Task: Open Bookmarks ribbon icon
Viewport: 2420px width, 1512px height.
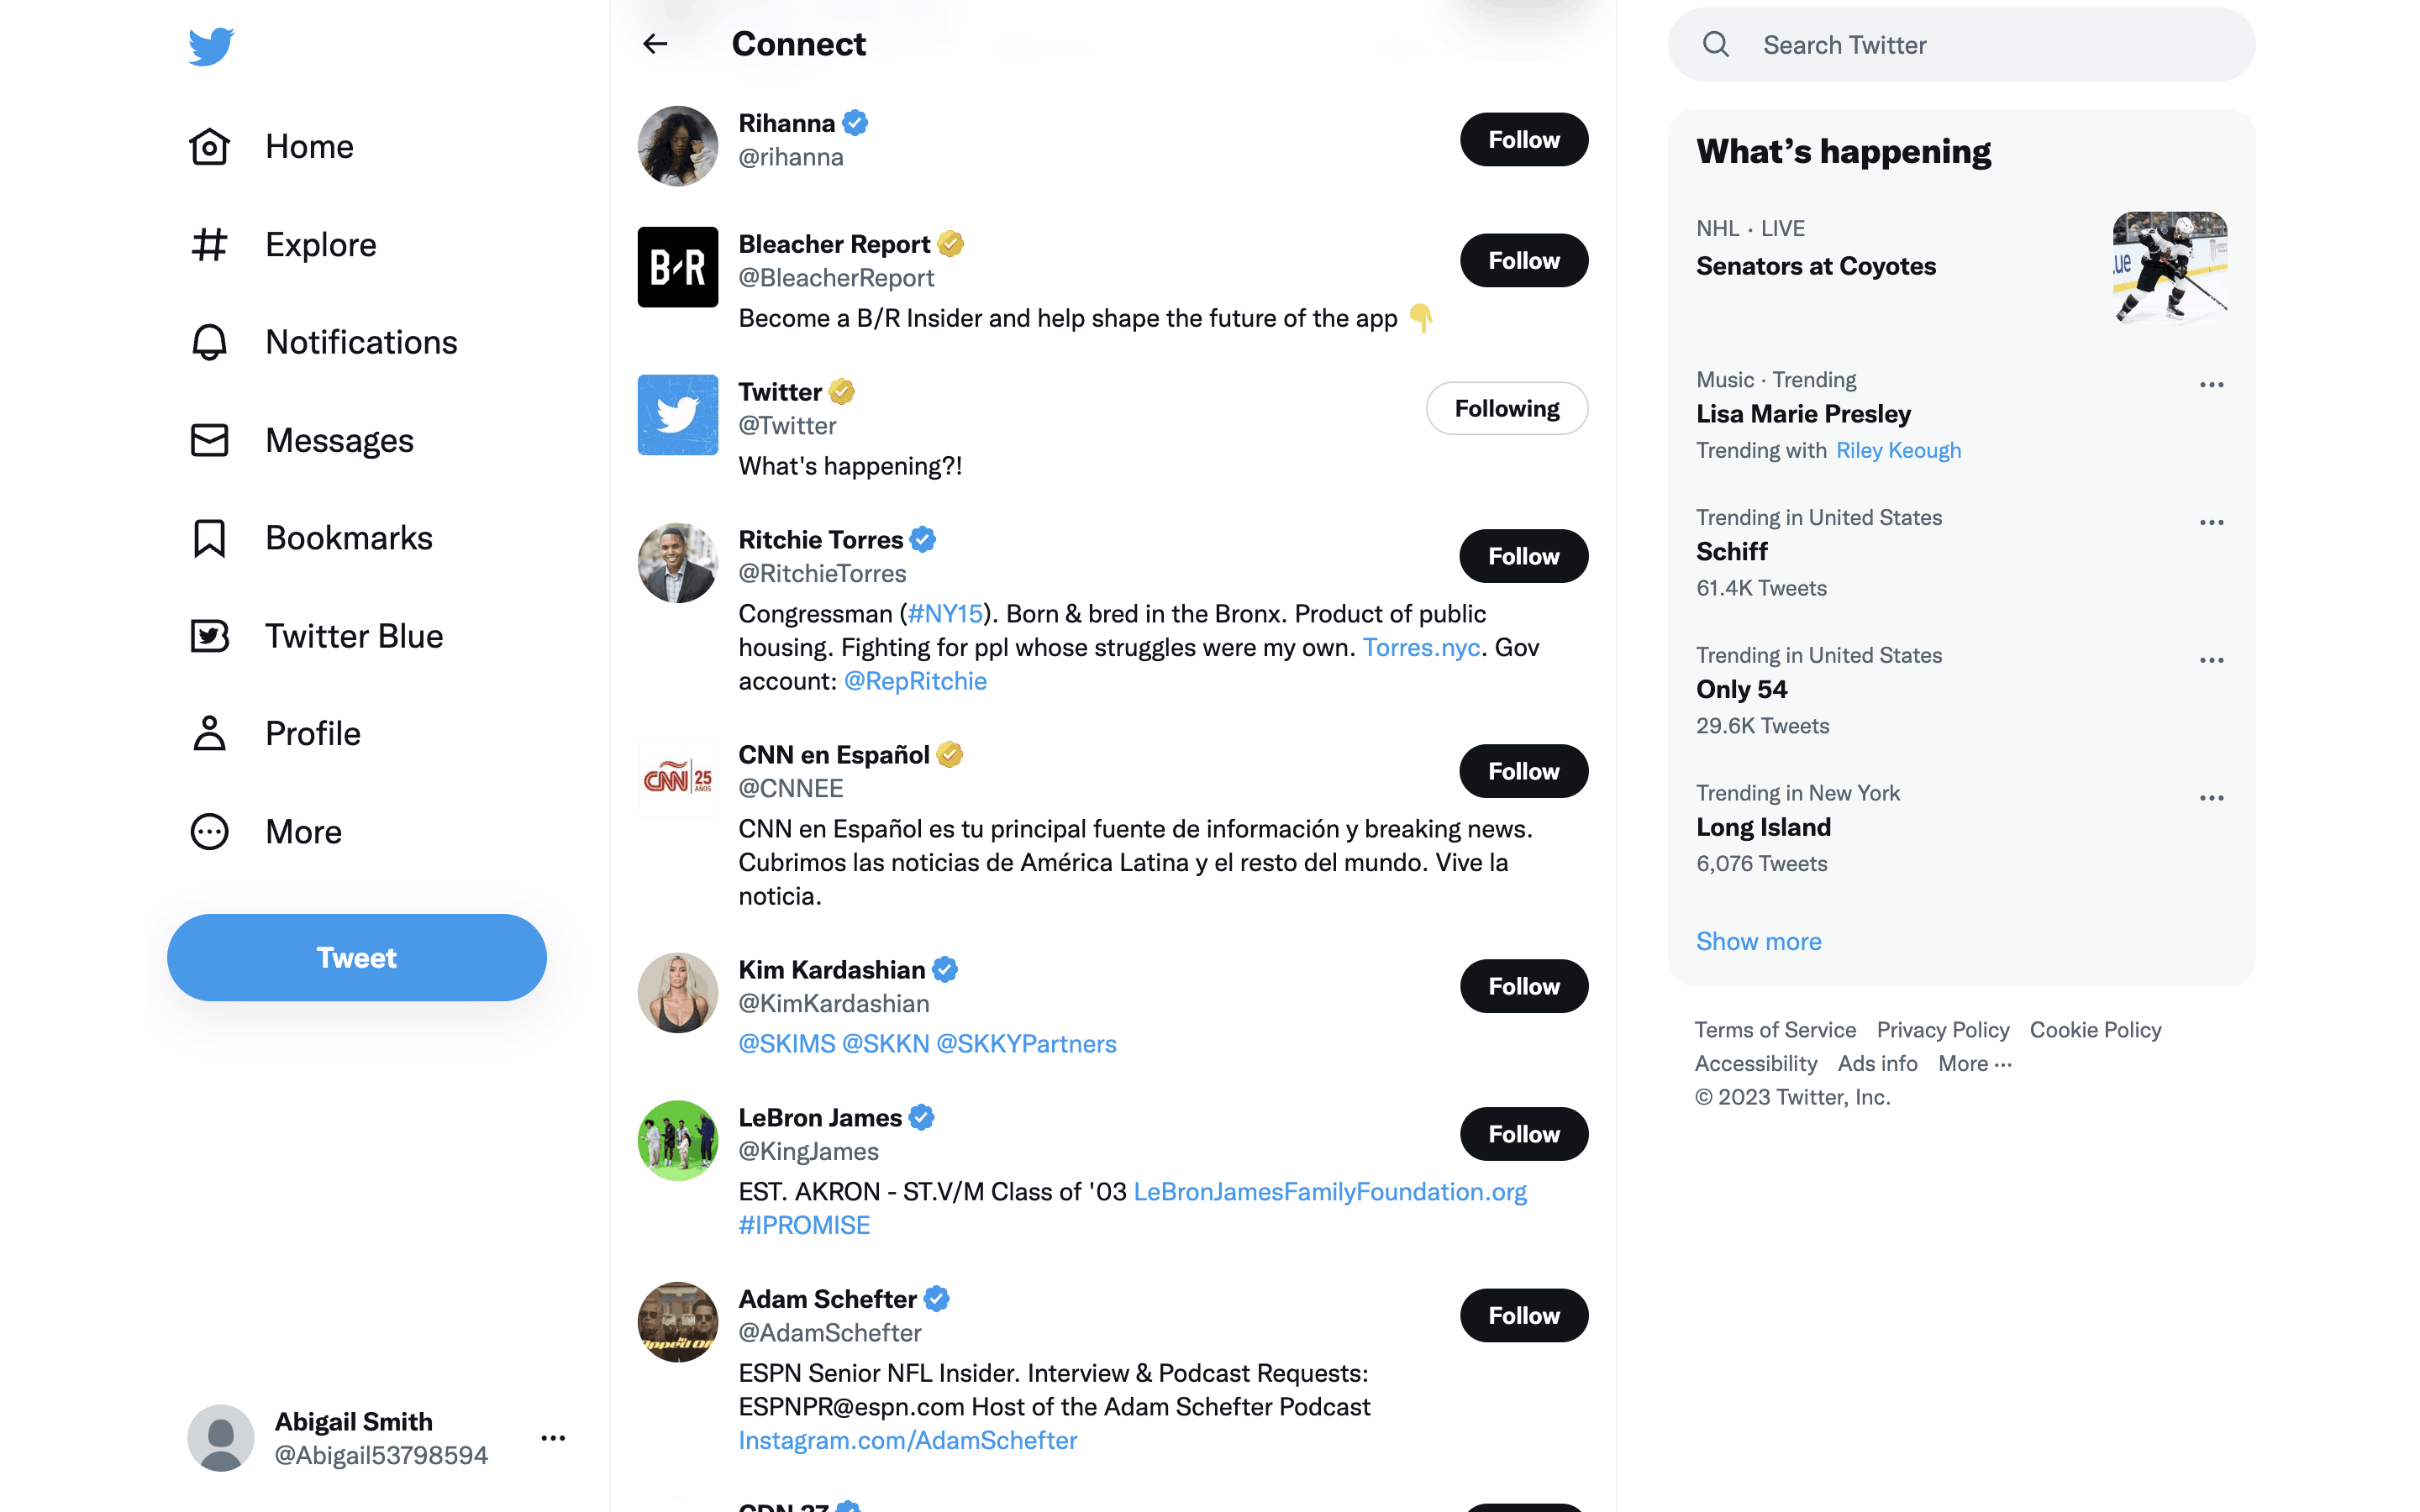Action: point(209,538)
